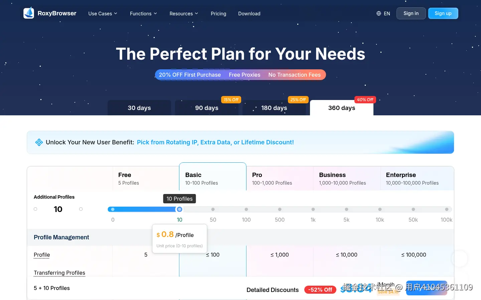Open the Pricing page
The width and height of the screenshot is (481, 300).
tap(218, 13)
